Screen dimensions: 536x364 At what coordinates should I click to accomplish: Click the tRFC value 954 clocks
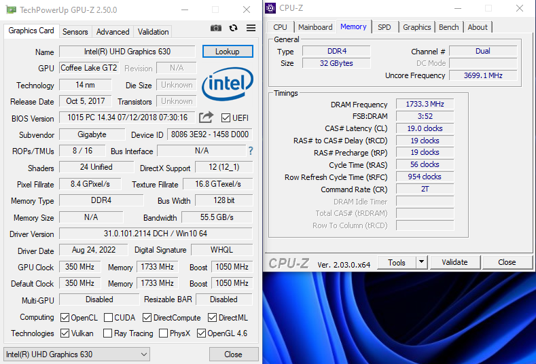425,177
